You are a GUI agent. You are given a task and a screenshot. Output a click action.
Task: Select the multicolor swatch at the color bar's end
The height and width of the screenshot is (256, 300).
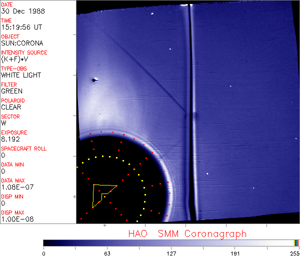[x=296, y=242]
